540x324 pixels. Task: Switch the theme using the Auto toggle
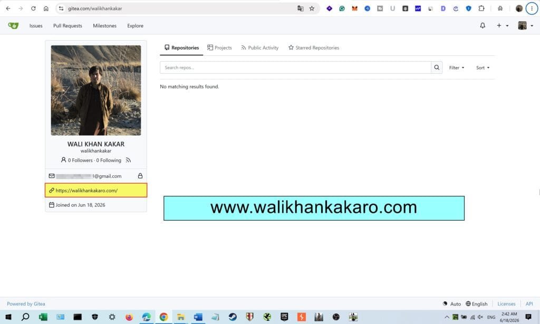[x=451, y=303]
